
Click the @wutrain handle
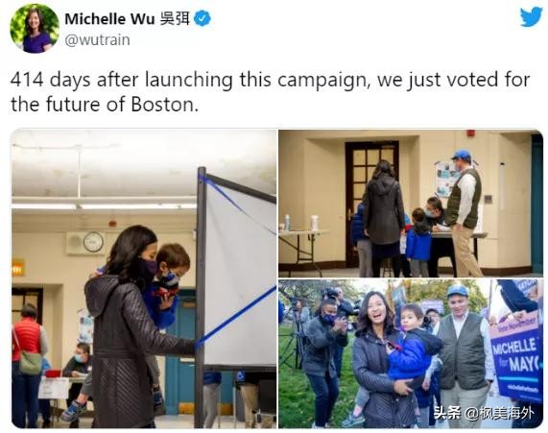coord(98,40)
